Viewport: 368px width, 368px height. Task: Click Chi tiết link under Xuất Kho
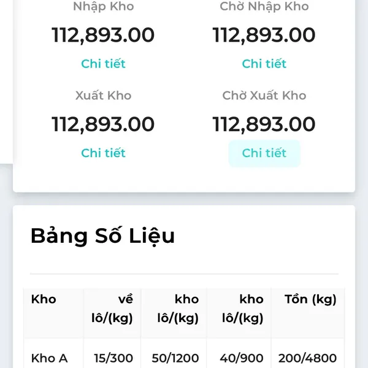click(x=103, y=153)
